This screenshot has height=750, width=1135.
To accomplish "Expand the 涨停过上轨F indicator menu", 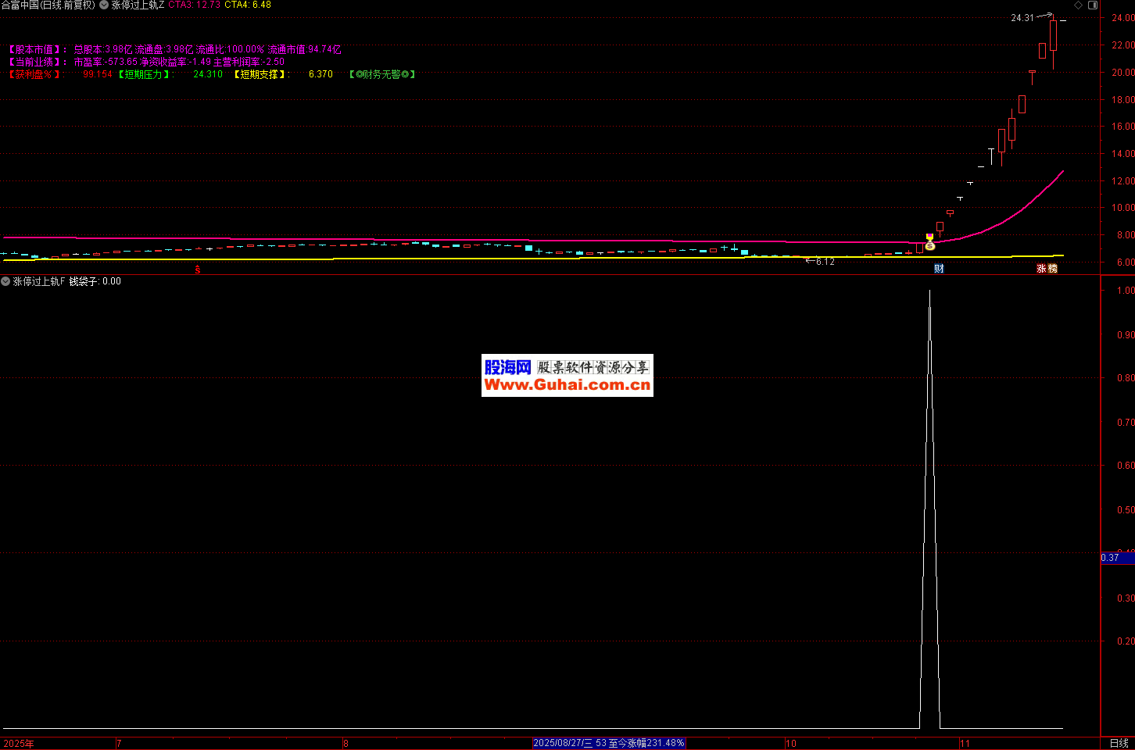I will click(5, 281).
